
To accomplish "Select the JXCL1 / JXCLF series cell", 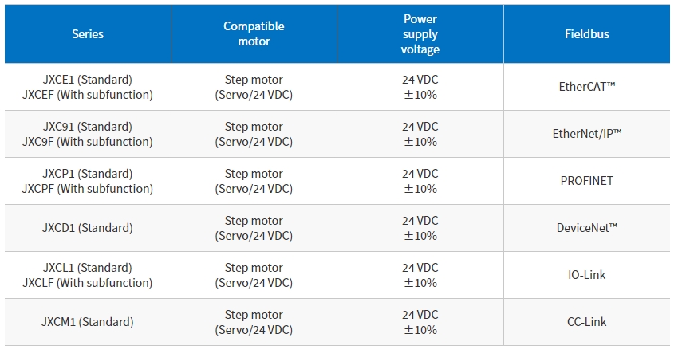I will (x=88, y=275).
